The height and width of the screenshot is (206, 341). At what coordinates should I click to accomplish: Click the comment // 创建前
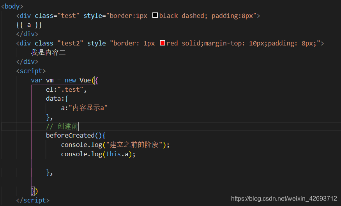click(x=62, y=126)
